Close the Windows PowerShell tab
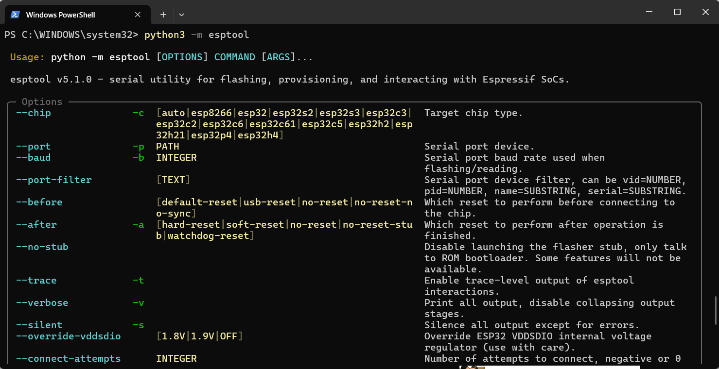Viewport: 719px width, 369px height. pyautogui.click(x=138, y=15)
